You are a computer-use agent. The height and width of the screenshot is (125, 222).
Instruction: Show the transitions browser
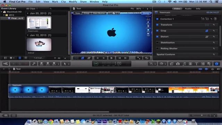pyautogui.click(x=190, y=64)
